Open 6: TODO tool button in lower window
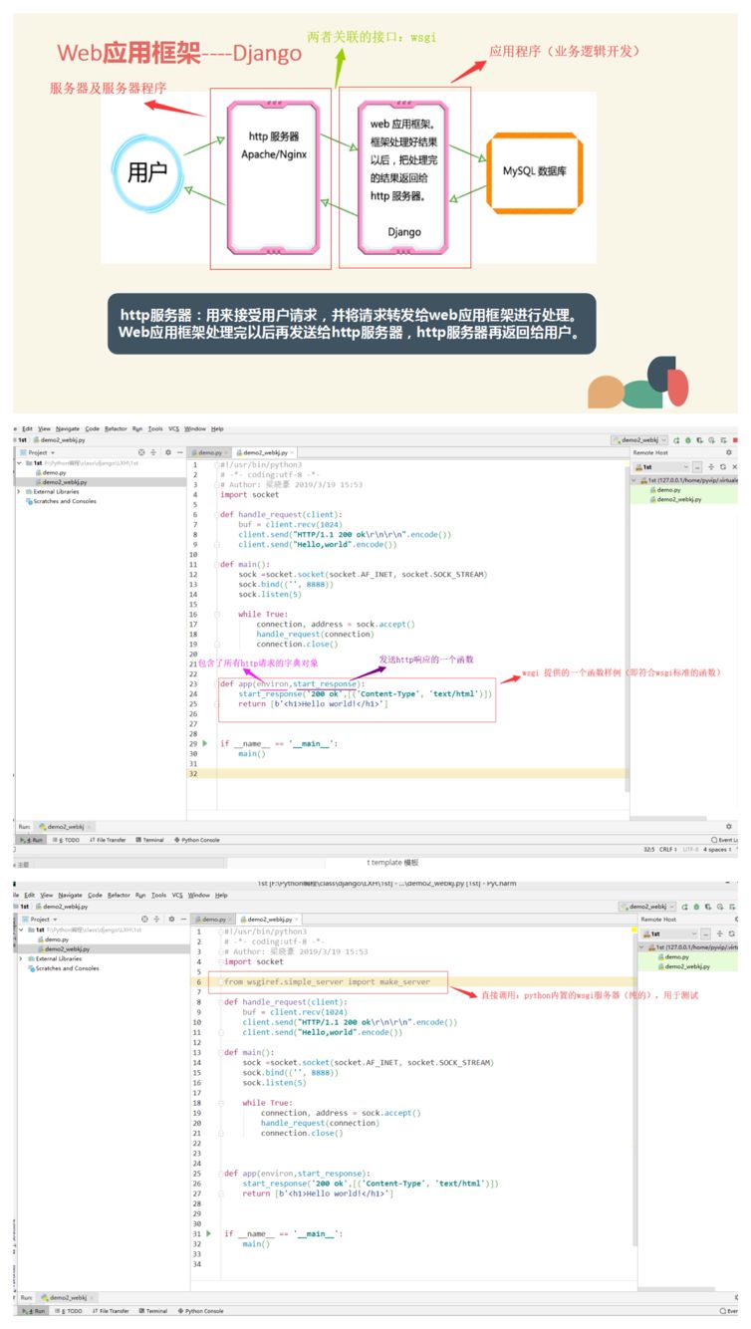This screenshot has width=751, height=1329. [x=69, y=1311]
